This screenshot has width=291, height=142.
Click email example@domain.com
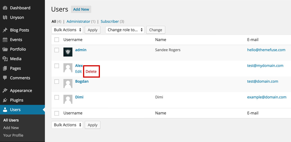tap(267, 97)
